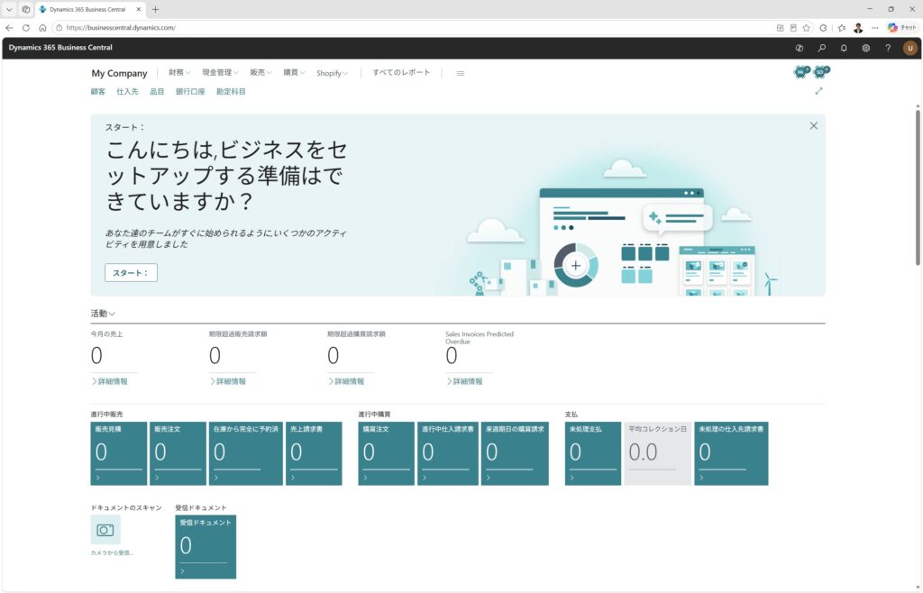
Task: Click Dynamics 365 Business Central header title
Action: point(60,48)
